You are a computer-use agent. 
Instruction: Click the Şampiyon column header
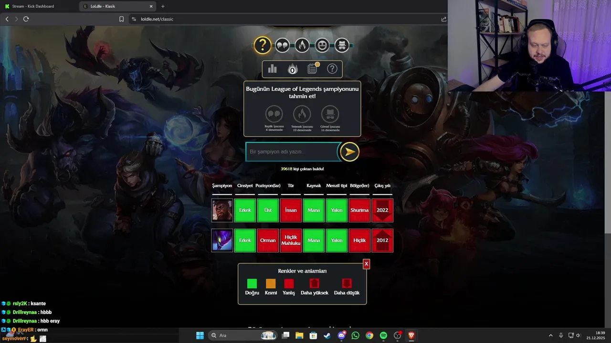click(x=222, y=185)
